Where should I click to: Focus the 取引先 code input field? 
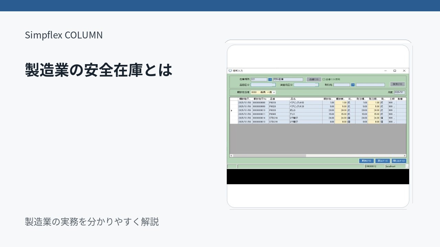tap(342, 85)
